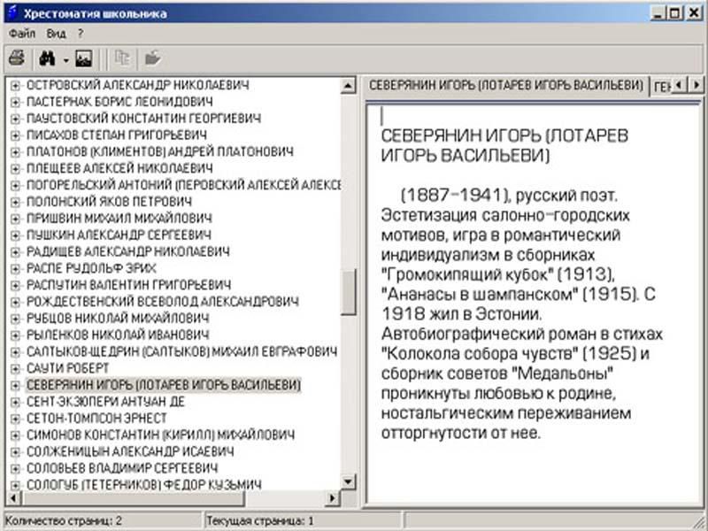Switch to the Северянин Игорь tab
708x531 pixels.
coord(505,85)
